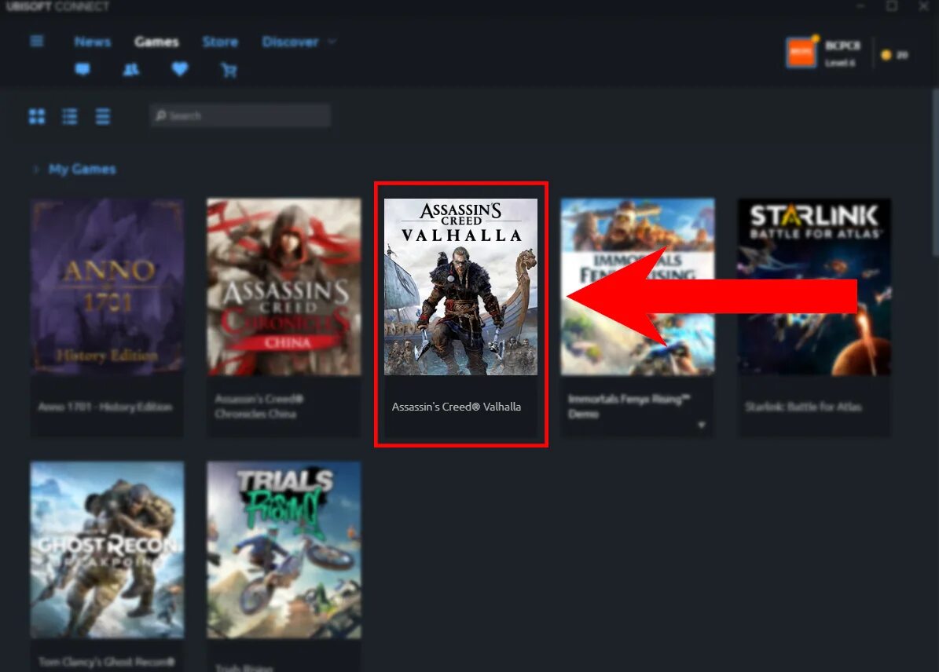The image size is (939, 672).
Task: Open the friends list icon
Action: pyautogui.click(x=131, y=70)
